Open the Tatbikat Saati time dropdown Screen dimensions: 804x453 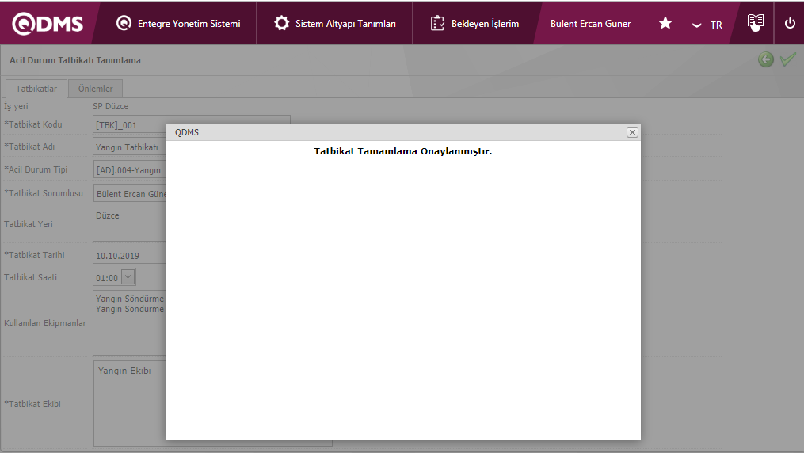128,277
